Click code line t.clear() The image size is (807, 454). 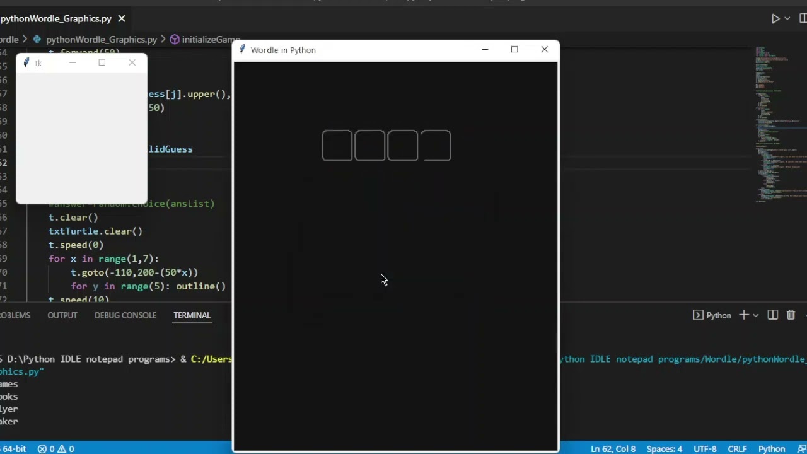click(73, 217)
